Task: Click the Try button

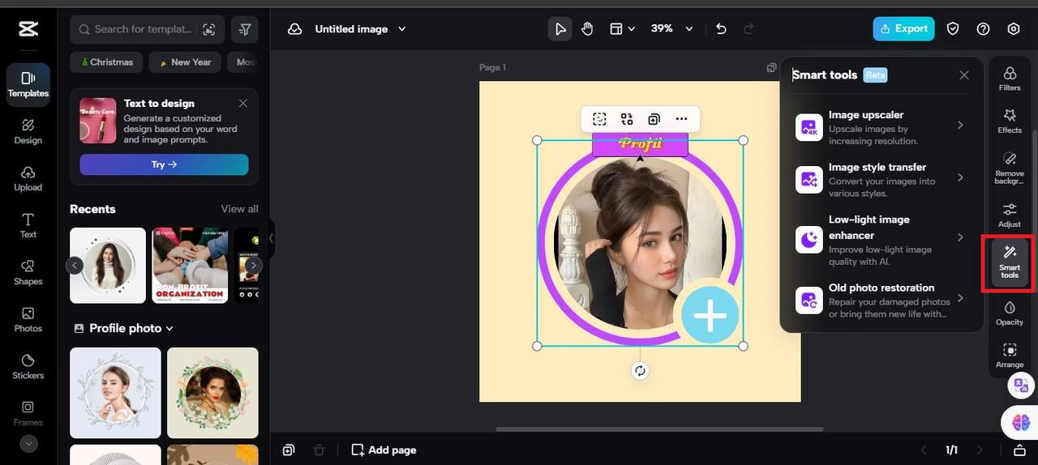Action: click(x=164, y=164)
